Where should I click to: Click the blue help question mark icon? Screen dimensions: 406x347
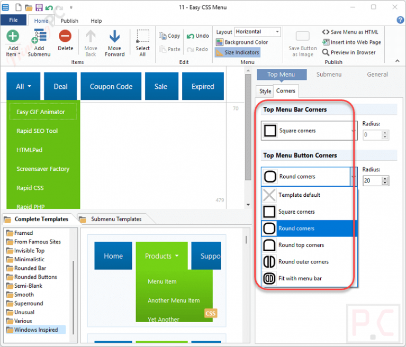point(400,20)
